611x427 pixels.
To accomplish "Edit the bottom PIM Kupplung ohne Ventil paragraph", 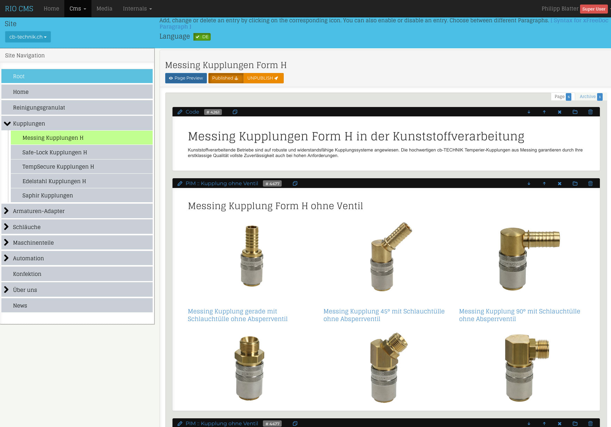I will (x=180, y=424).
